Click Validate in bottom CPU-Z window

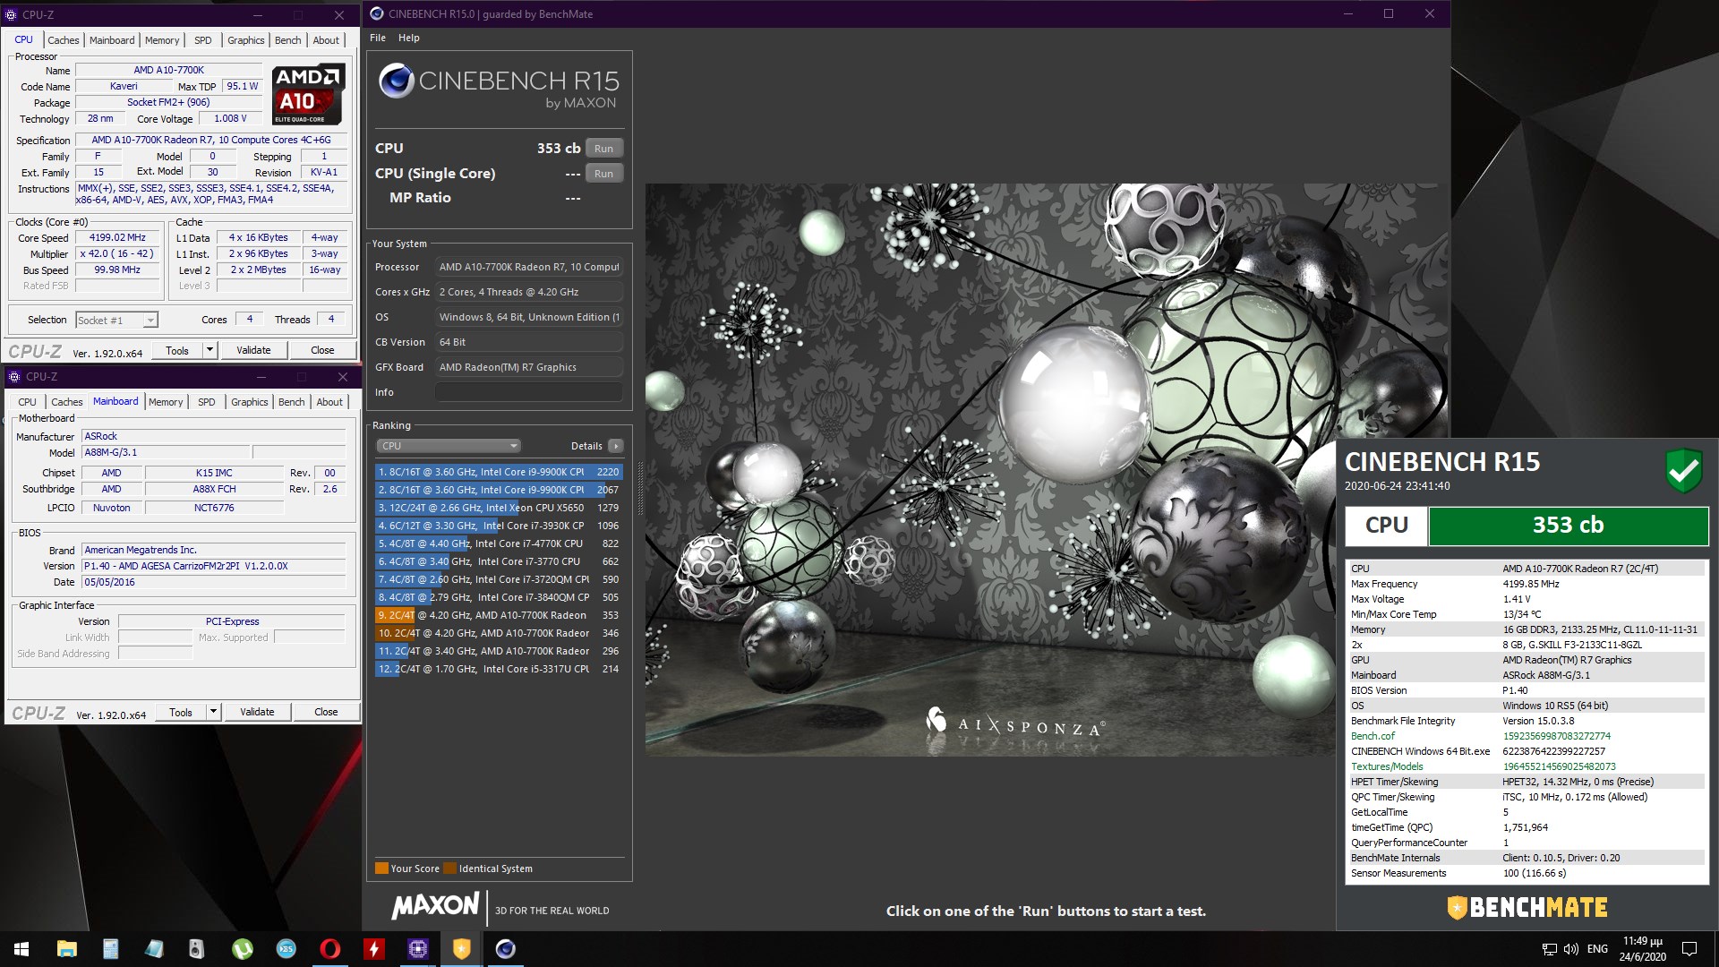point(257,712)
